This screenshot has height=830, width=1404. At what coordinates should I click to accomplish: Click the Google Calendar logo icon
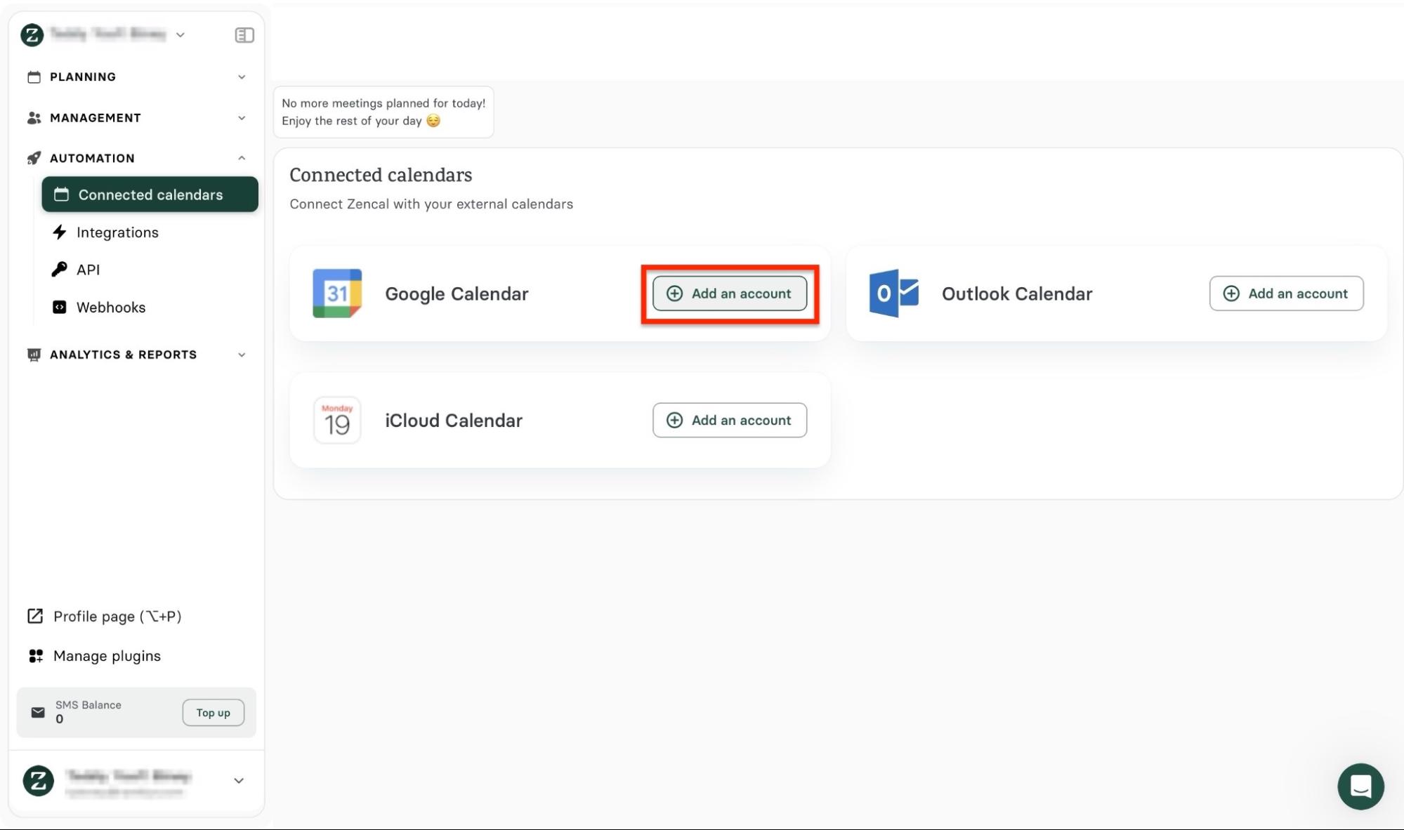click(337, 294)
